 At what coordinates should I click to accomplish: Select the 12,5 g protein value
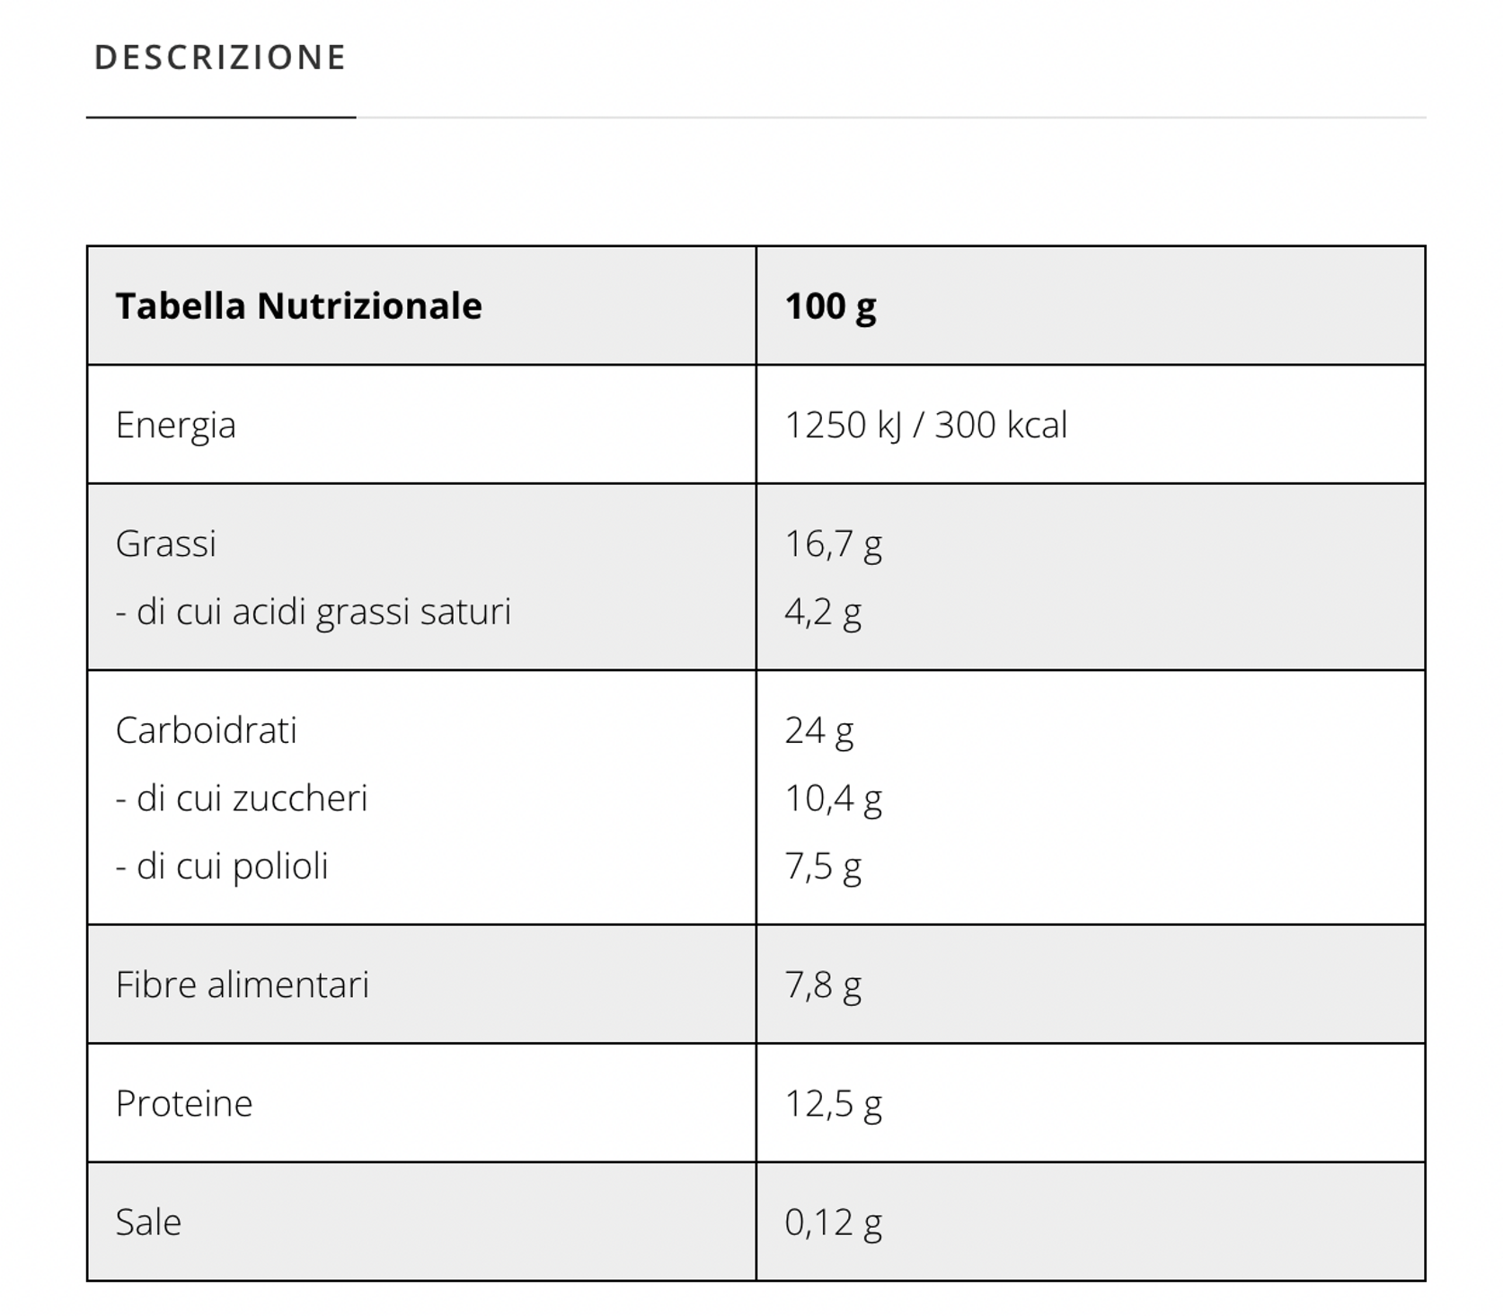833,1104
